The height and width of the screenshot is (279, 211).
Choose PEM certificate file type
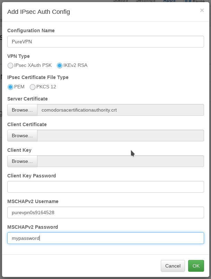point(10,87)
